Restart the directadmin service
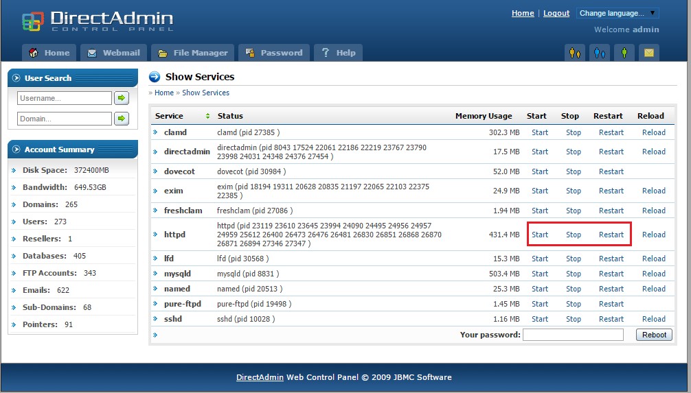Viewport: 691px width, 393px height. pos(611,152)
